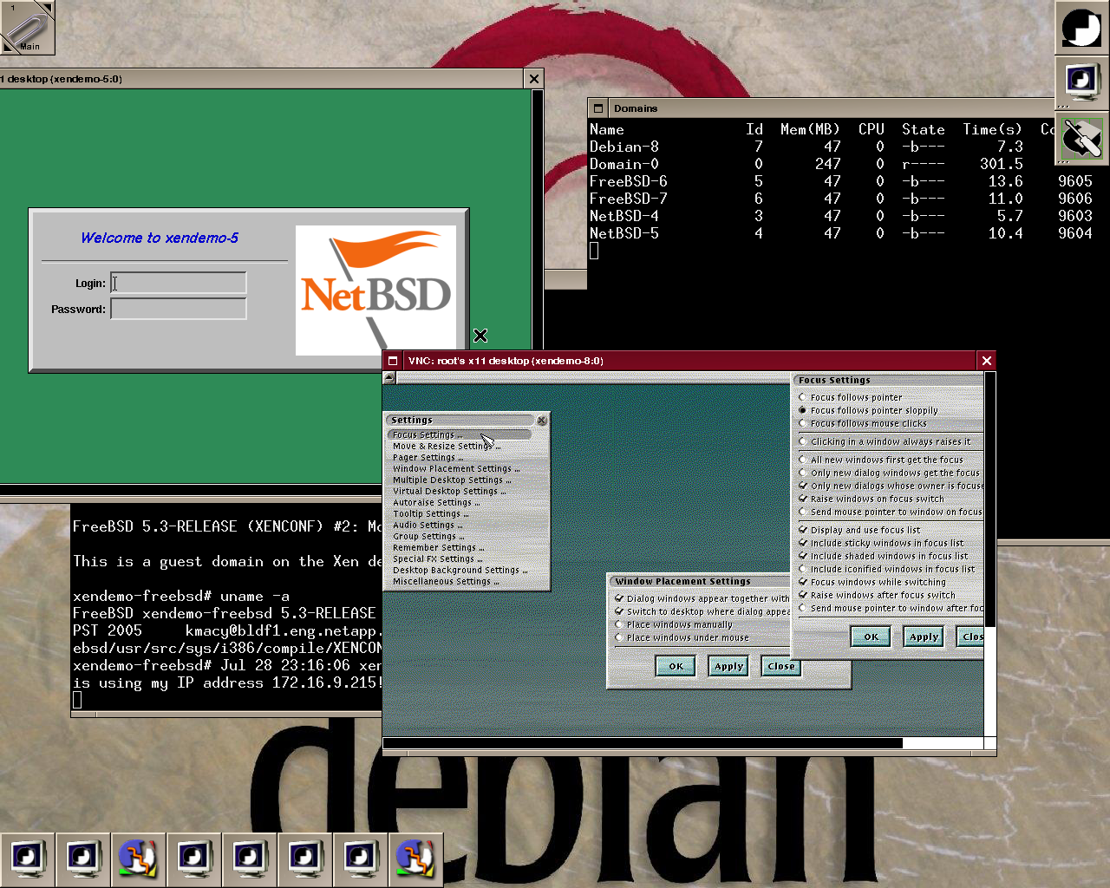Restore the fourth bottom icon, a monitor
The width and height of the screenshot is (1110, 888).
pos(194,859)
